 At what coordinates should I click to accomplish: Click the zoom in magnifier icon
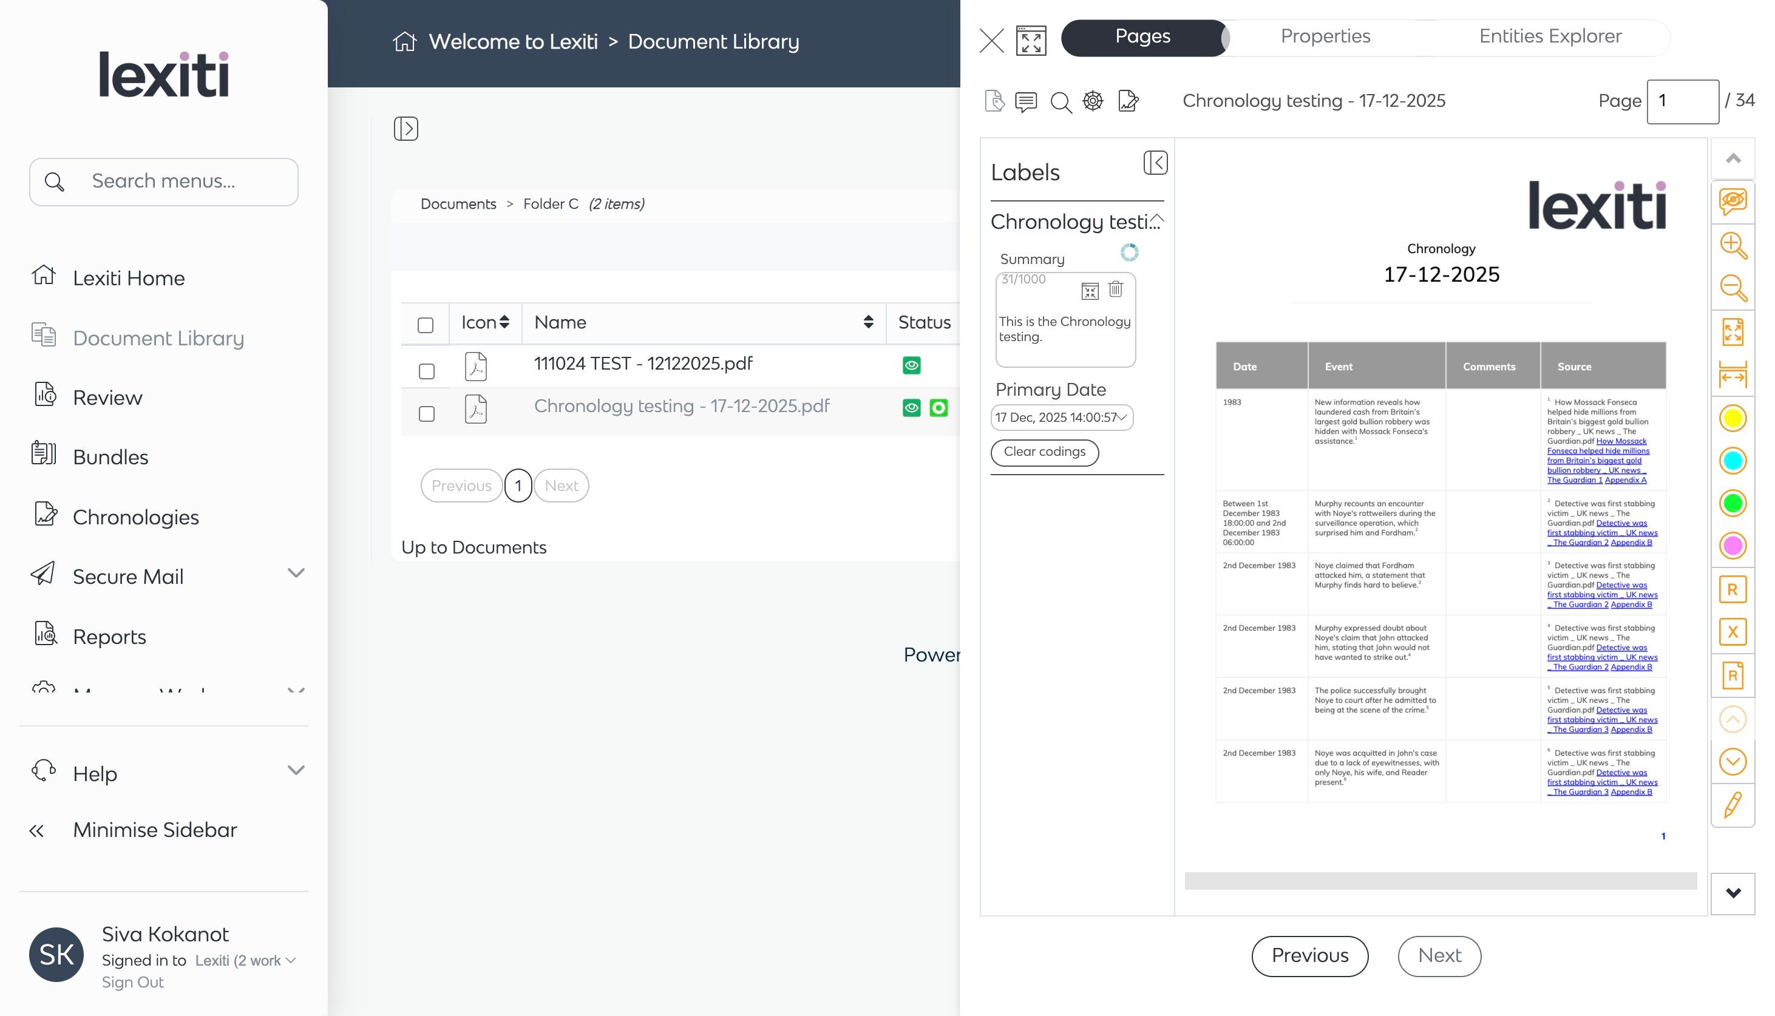(x=1733, y=246)
